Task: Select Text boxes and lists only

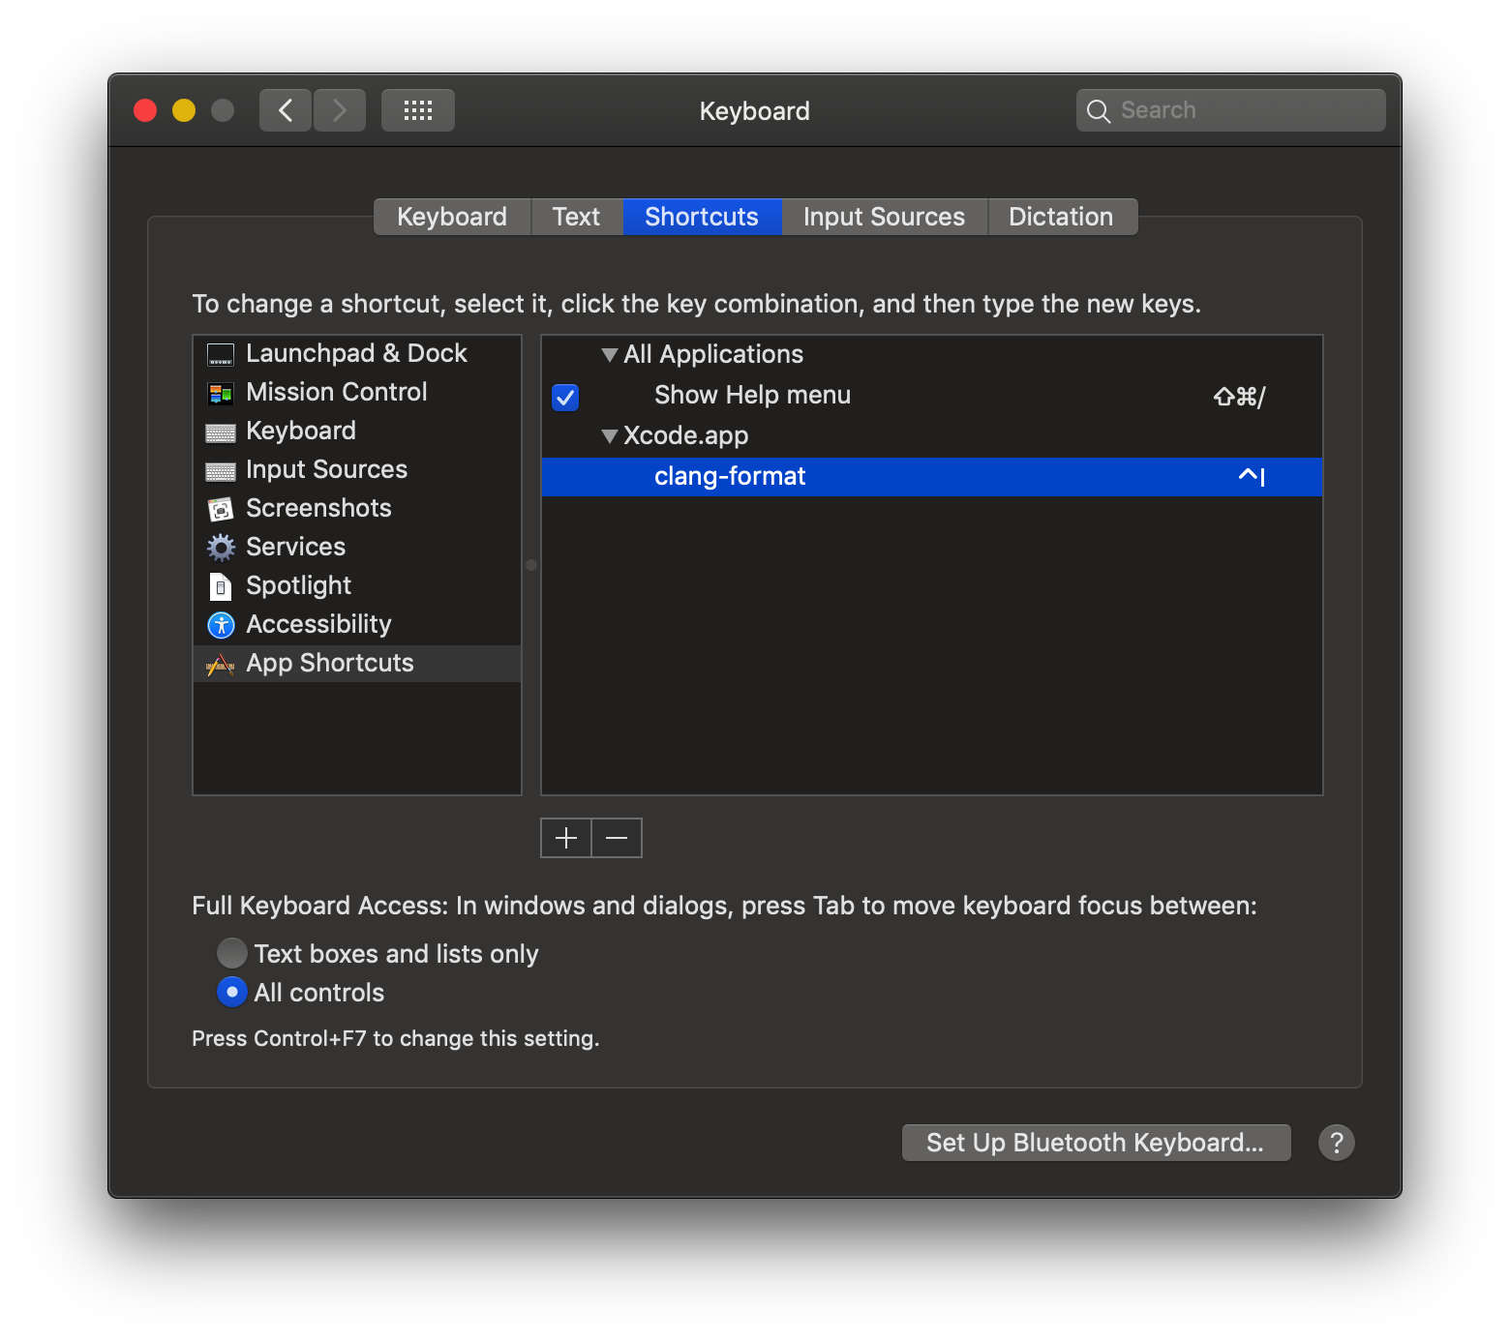Action: (x=231, y=953)
